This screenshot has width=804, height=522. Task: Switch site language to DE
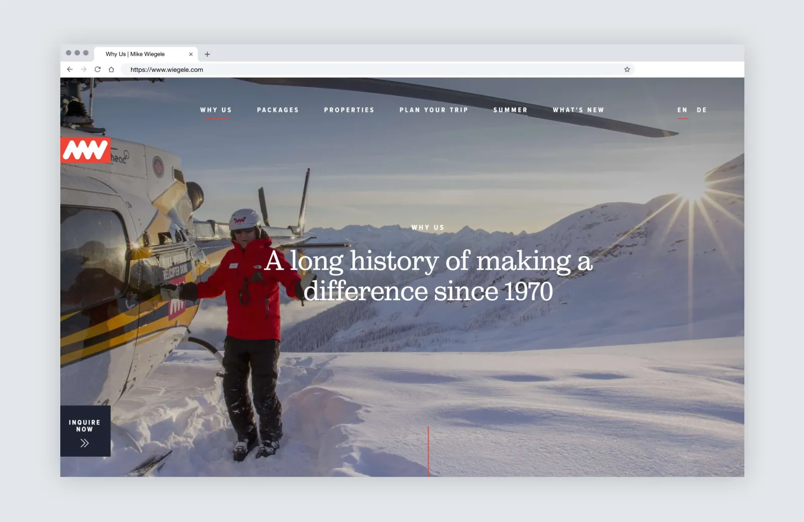[x=701, y=110]
